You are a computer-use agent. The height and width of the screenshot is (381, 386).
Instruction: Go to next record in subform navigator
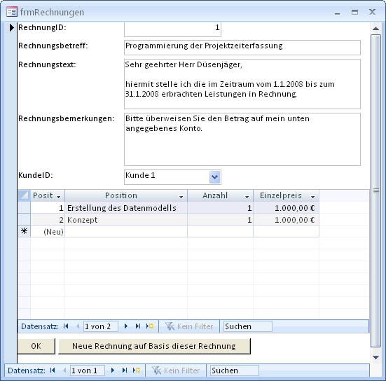tap(126, 326)
